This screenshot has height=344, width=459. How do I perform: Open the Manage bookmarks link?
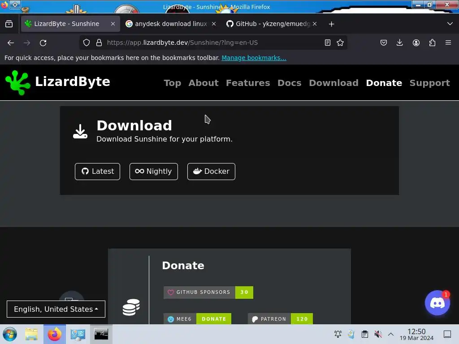[254, 58]
